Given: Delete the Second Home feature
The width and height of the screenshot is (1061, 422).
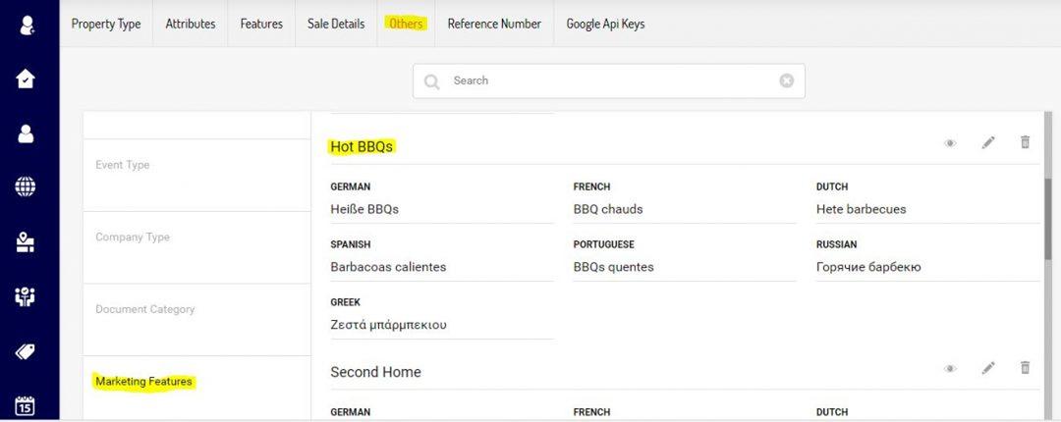Looking at the screenshot, I should pos(1025,368).
